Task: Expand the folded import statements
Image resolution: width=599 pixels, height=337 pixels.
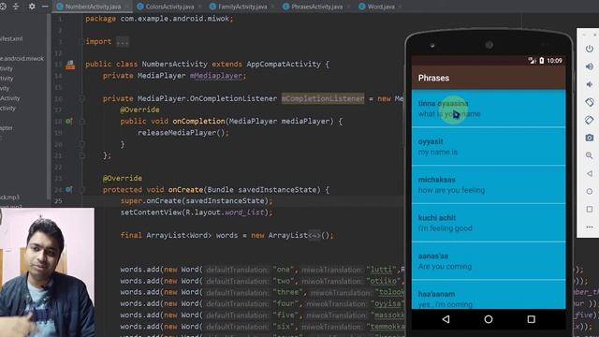Action: tap(123, 41)
